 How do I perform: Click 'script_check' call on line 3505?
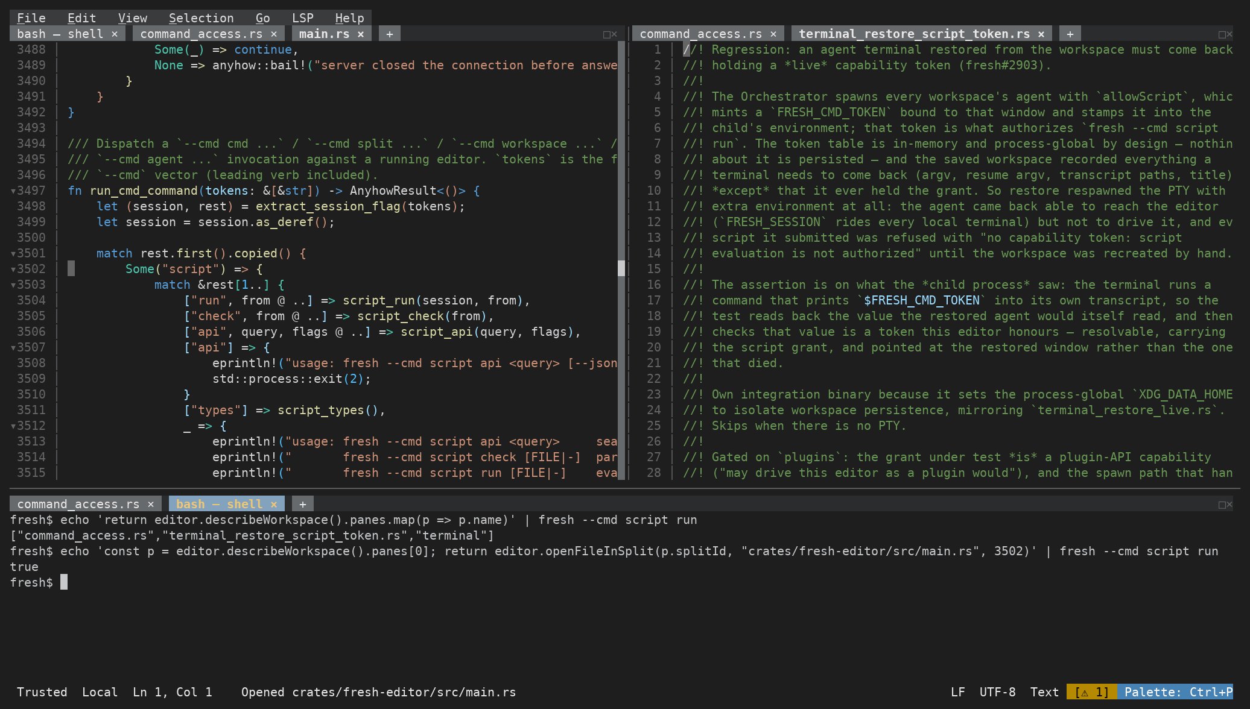[401, 317]
